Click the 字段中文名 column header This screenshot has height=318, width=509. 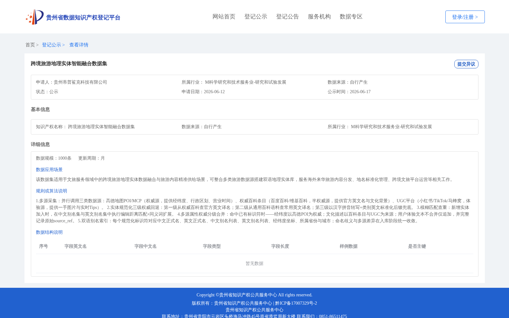pyautogui.click(x=146, y=246)
